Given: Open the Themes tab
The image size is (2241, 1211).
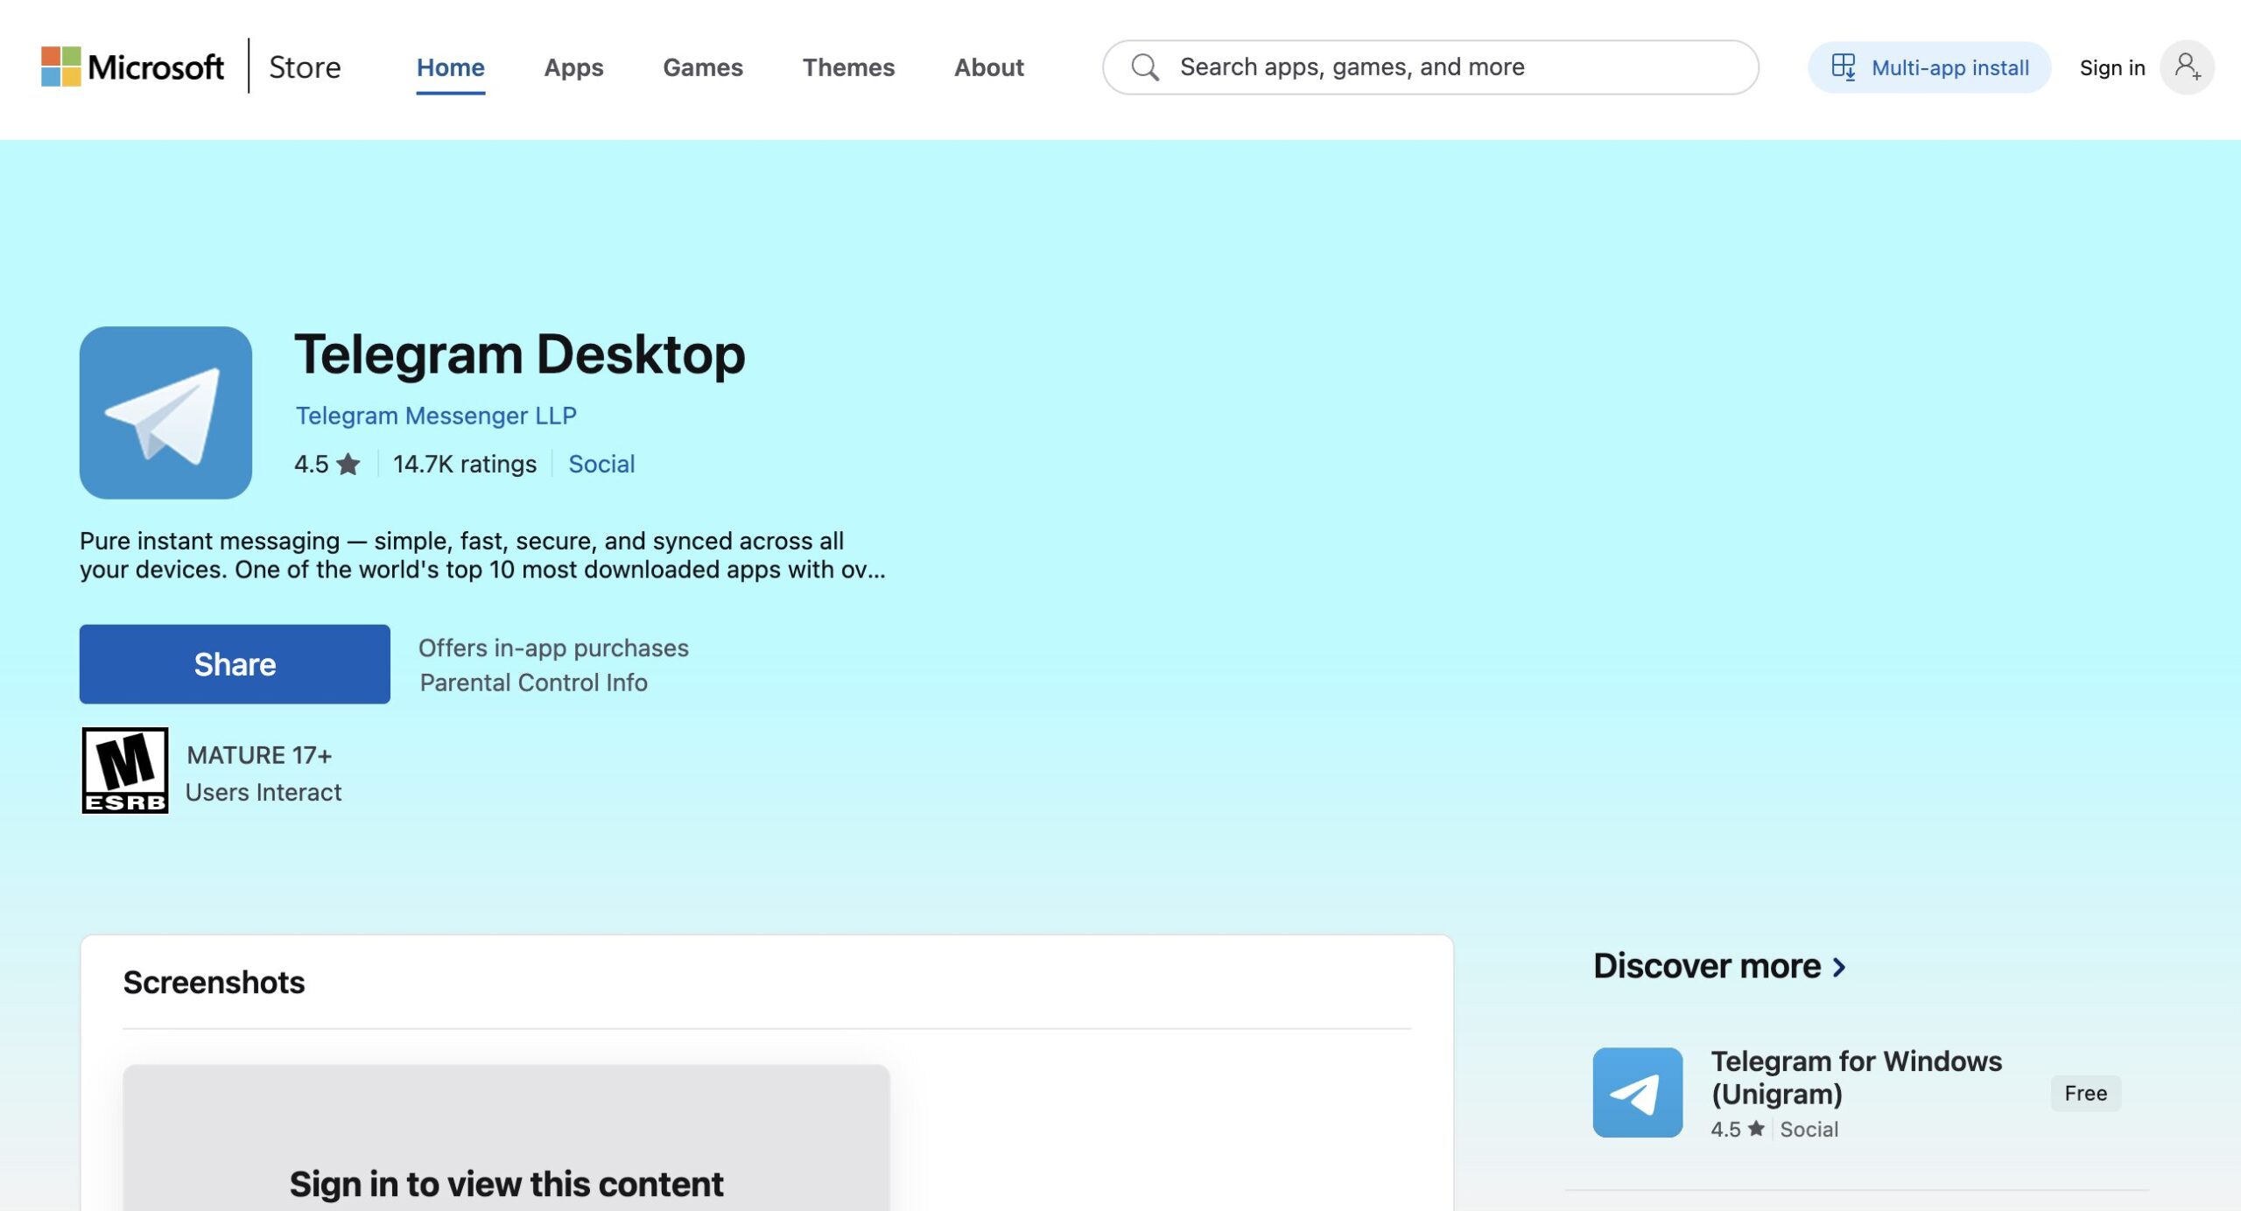Looking at the screenshot, I should pyautogui.click(x=847, y=67).
